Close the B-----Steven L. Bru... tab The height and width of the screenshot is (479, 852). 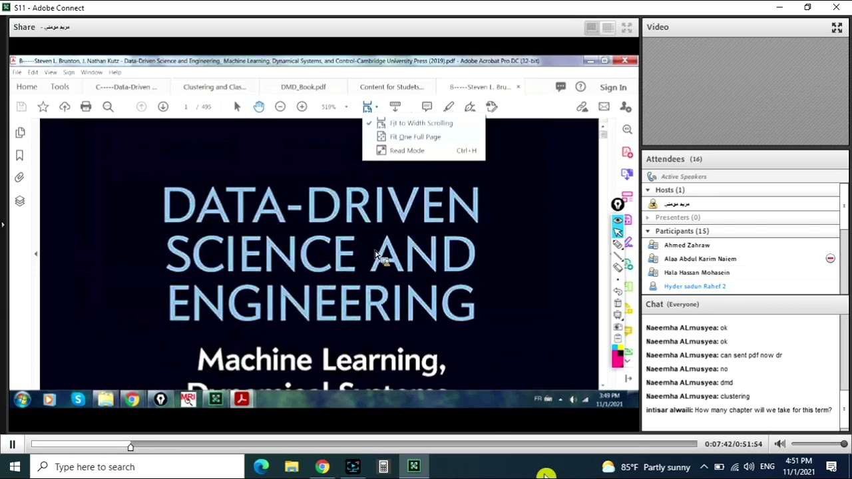[x=518, y=86]
